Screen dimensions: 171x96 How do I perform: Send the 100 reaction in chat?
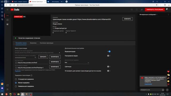(x=168, y=84)
